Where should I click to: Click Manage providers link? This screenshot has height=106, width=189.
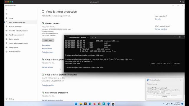point(161,29)
